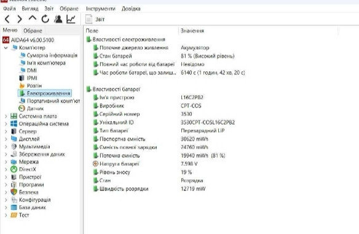Viewport: 359px width, 234px height.
Task: Expand the DirectX tree node
Action: tap(6, 170)
